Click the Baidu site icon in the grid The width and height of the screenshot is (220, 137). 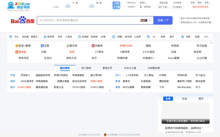42,46
